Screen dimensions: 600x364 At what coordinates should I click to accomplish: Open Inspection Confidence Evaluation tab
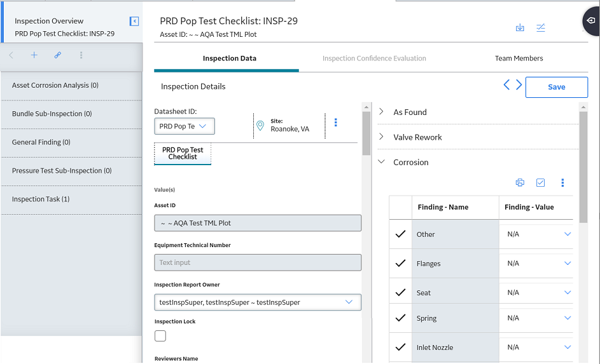click(374, 58)
